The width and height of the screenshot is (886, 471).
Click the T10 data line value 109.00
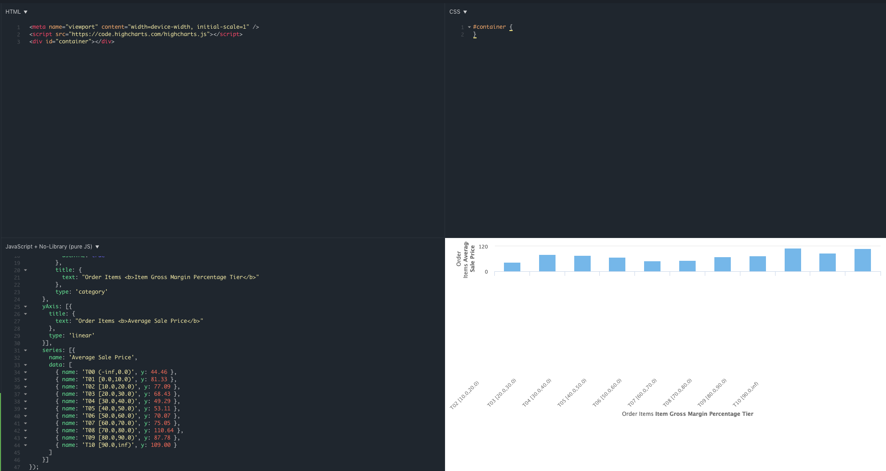[161, 445]
